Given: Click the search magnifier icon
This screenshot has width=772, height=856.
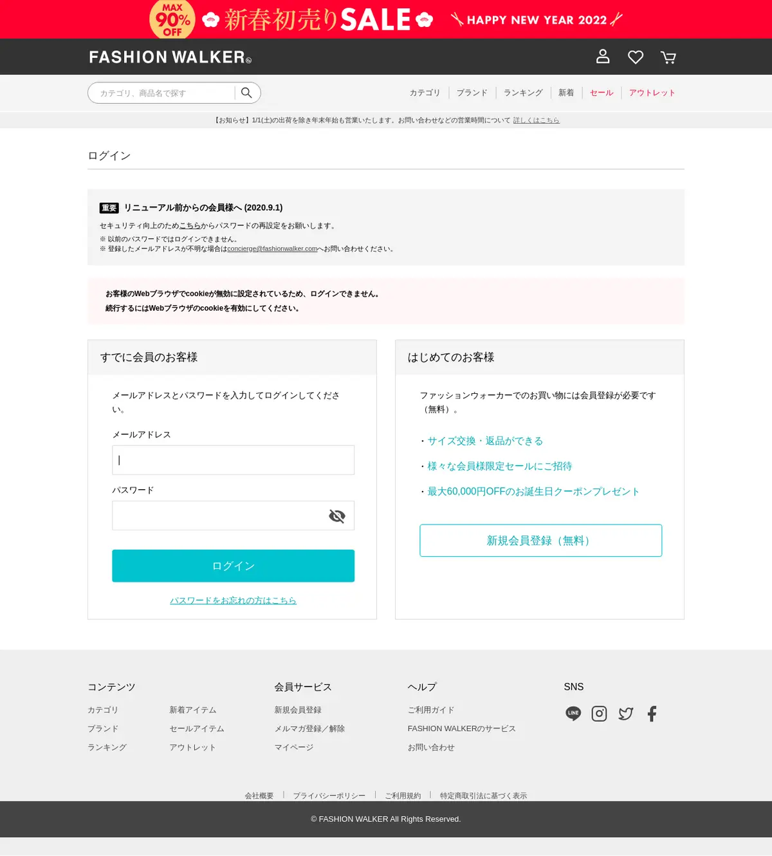Looking at the screenshot, I should tap(246, 93).
